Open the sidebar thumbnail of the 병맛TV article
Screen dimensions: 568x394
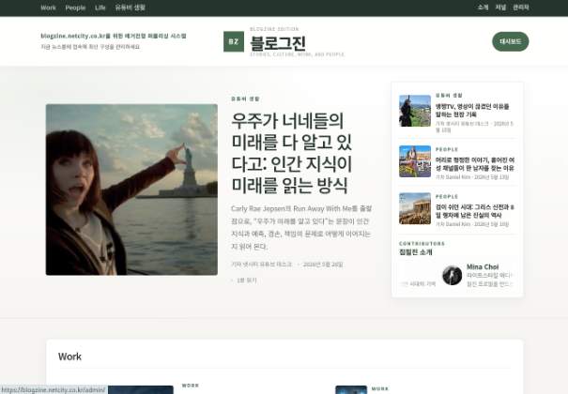[415, 111]
